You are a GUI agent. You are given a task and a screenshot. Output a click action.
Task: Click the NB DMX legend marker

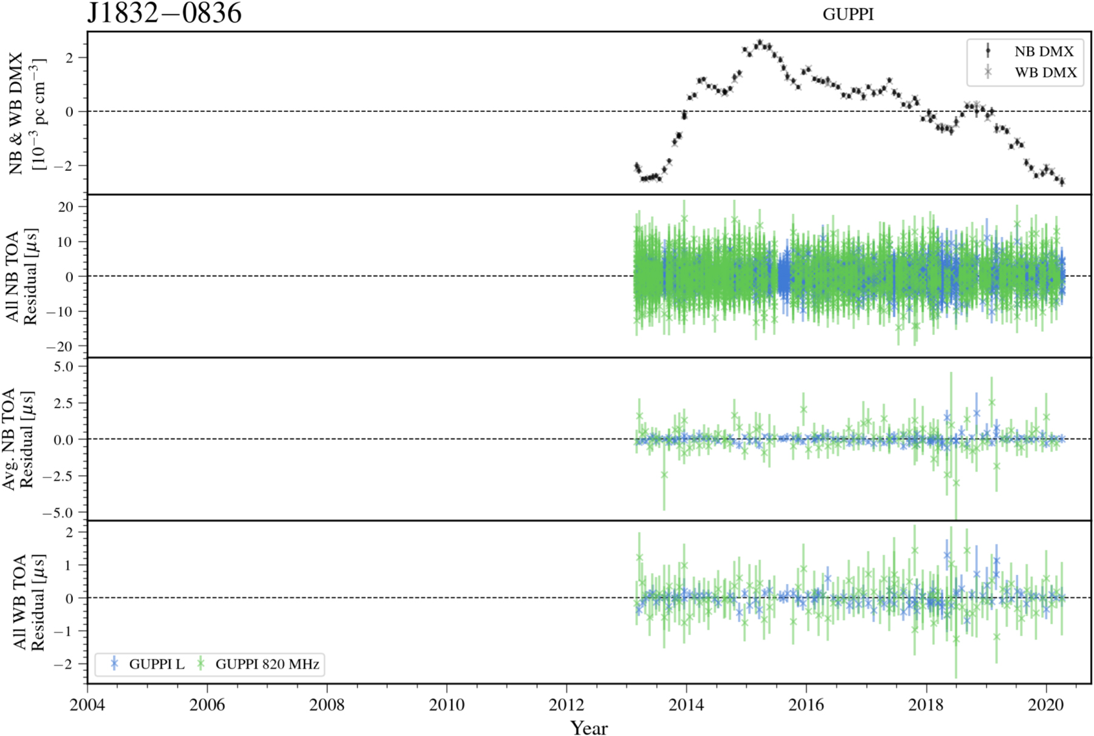pos(988,51)
